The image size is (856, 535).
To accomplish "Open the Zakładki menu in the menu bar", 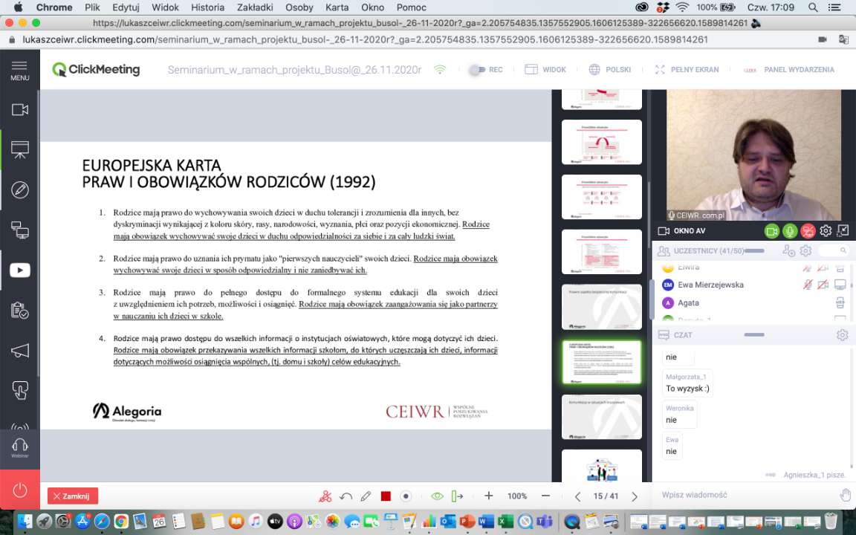I will (256, 7).
